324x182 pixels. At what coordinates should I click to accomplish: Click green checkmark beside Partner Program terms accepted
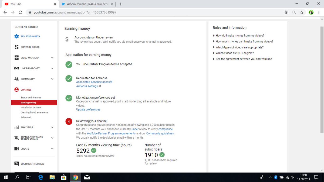[x=69, y=64]
